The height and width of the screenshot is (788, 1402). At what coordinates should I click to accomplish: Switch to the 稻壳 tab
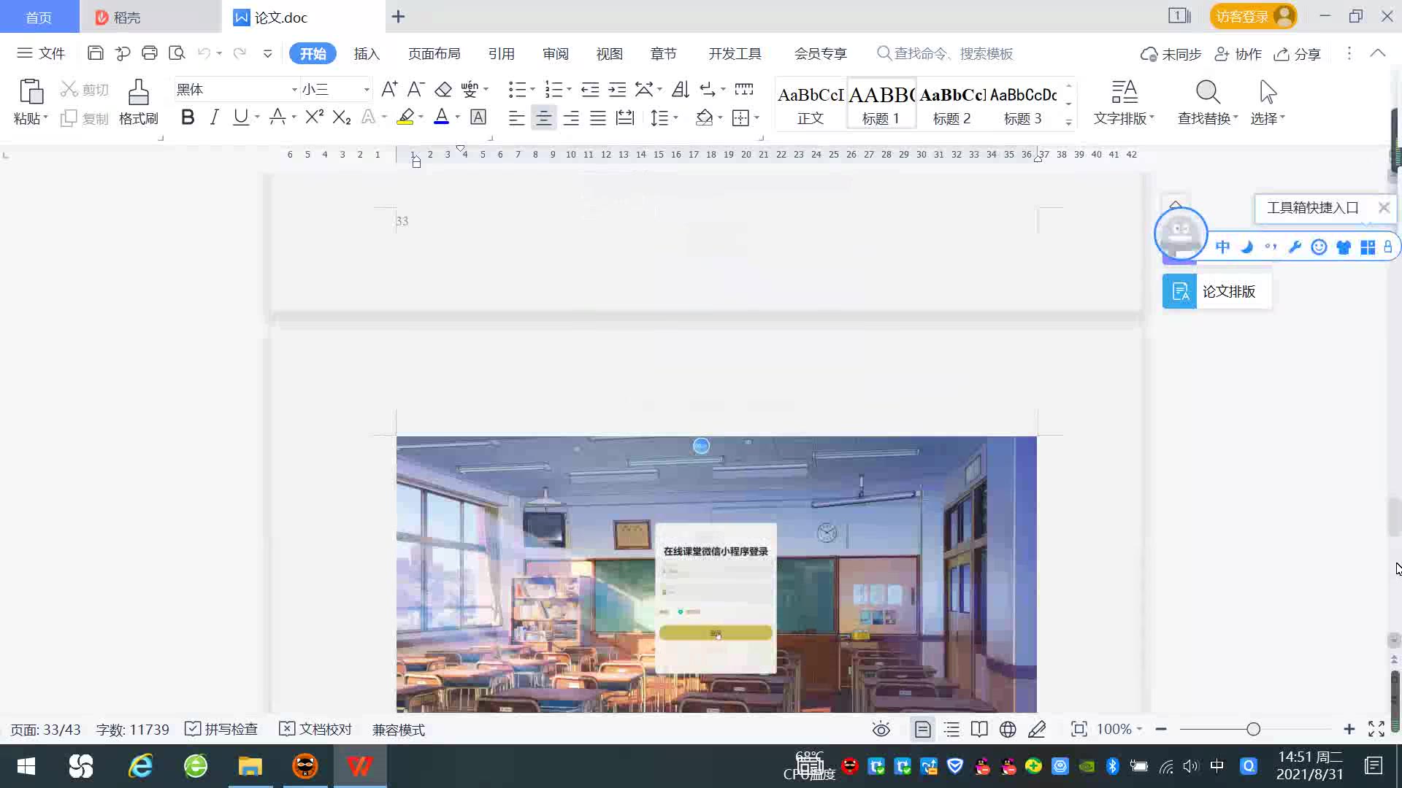click(x=150, y=17)
